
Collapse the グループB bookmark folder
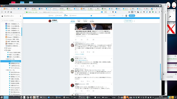6,70
